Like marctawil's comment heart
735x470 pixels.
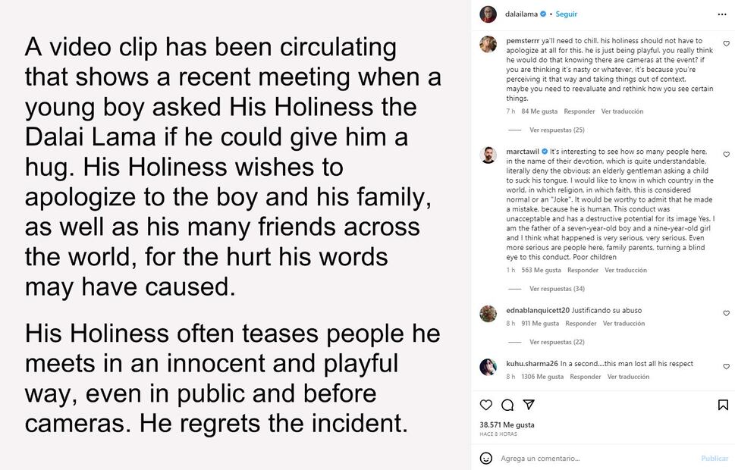[726, 154]
